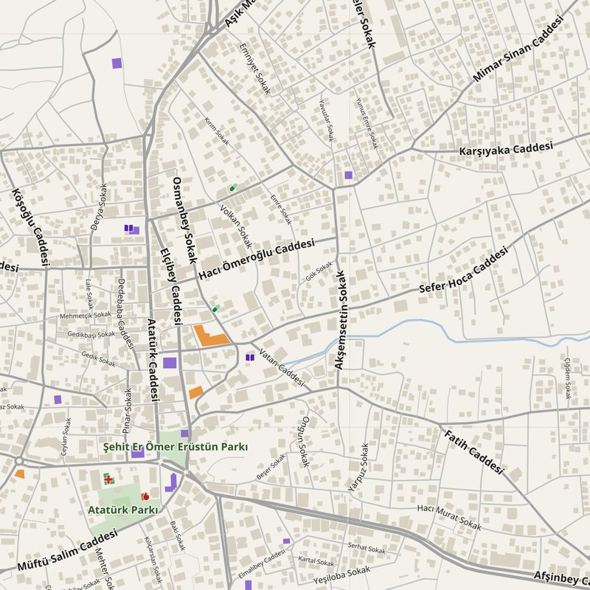The height and width of the screenshot is (590, 590).
Task: Click the Sefer Hoca Caddesi label
Action: pos(464,269)
